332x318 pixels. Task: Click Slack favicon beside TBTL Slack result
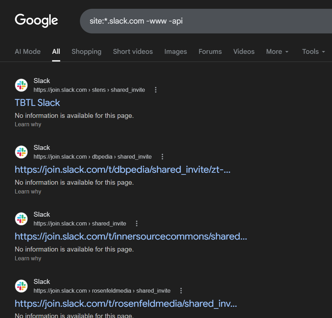[21, 85]
